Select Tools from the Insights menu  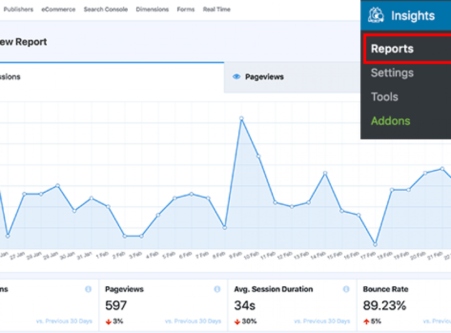384,97
